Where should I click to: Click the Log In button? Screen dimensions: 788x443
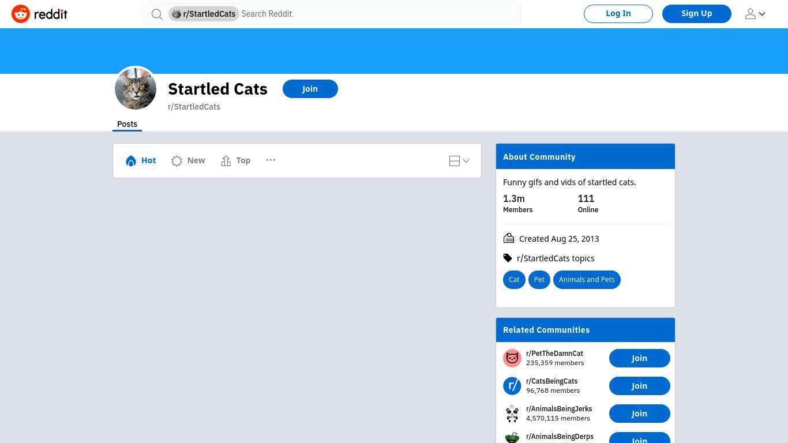pyautogui.click(x=618, y=14)
